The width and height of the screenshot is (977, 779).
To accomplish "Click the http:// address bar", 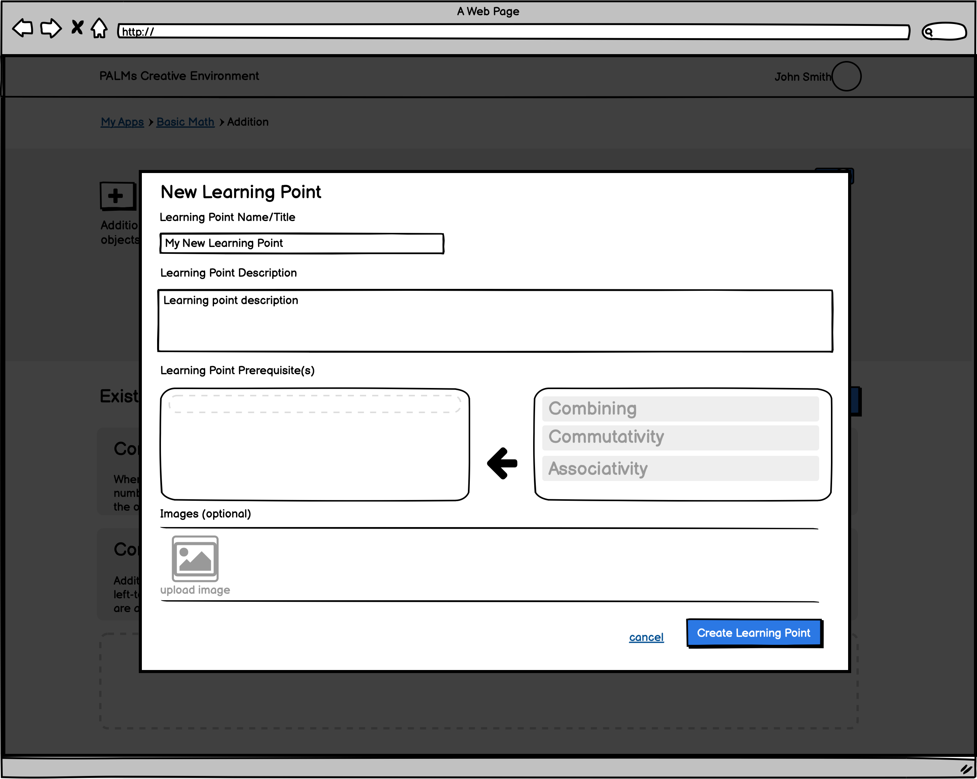I will tap(513, 32).
